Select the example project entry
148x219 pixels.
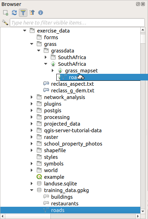tap(54, 177)
